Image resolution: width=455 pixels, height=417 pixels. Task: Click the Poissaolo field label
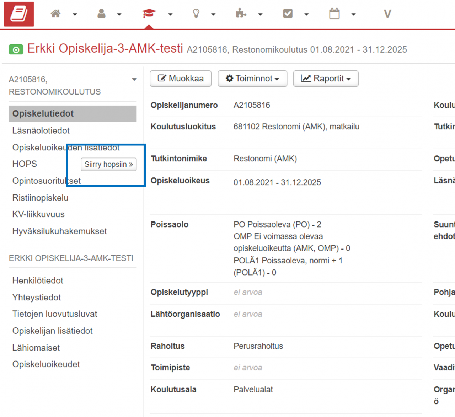click(x=170, y=225)
